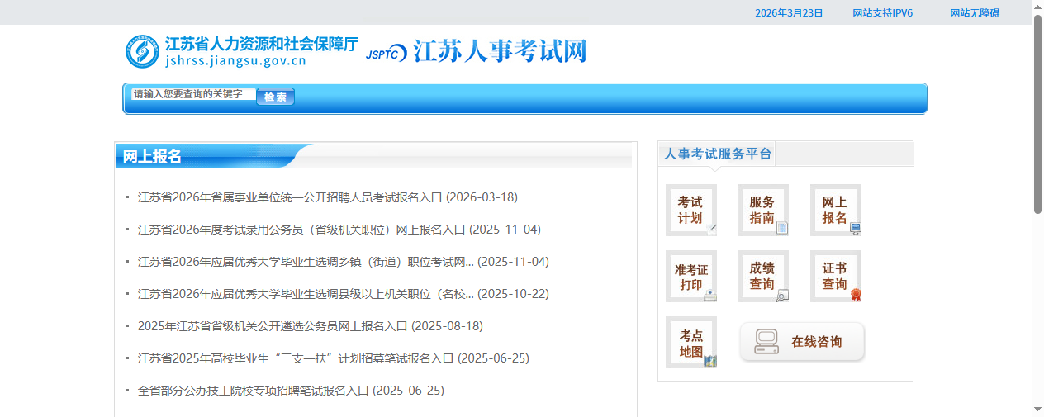Screen dimensions: 1044x417
Task: Click the 在线咨询 online consultation button
Action: 802,342
